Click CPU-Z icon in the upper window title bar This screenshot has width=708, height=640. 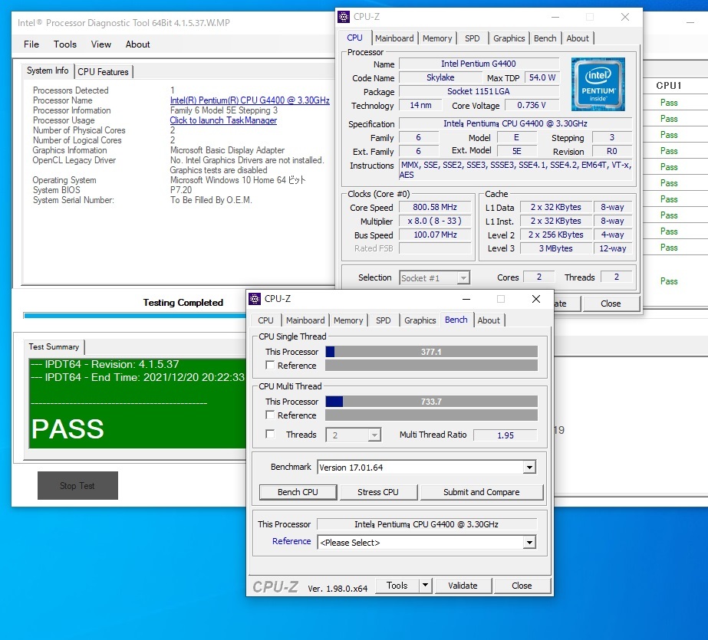pyautogui.click(x=344, y=16)
